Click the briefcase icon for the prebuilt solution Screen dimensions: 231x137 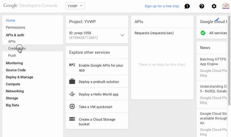(72, 81)
